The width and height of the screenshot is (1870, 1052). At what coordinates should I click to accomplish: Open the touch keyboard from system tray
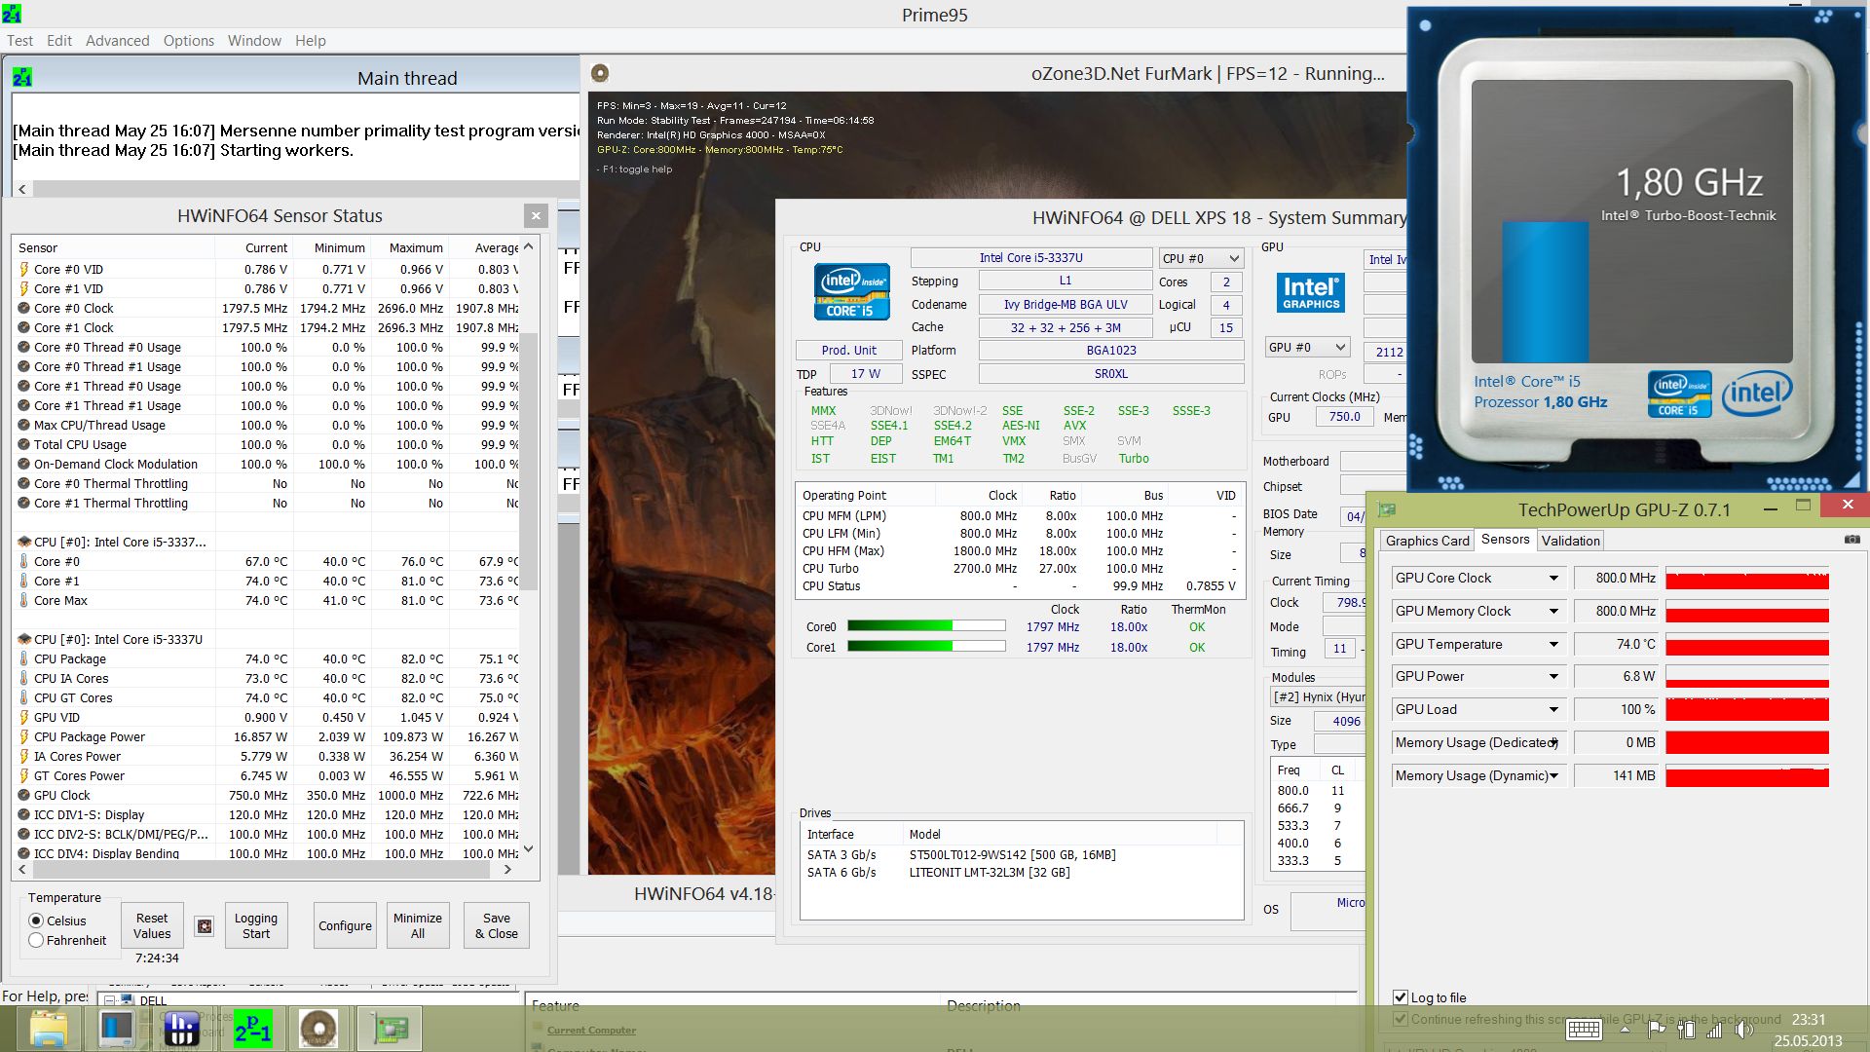point(1584,1030)
